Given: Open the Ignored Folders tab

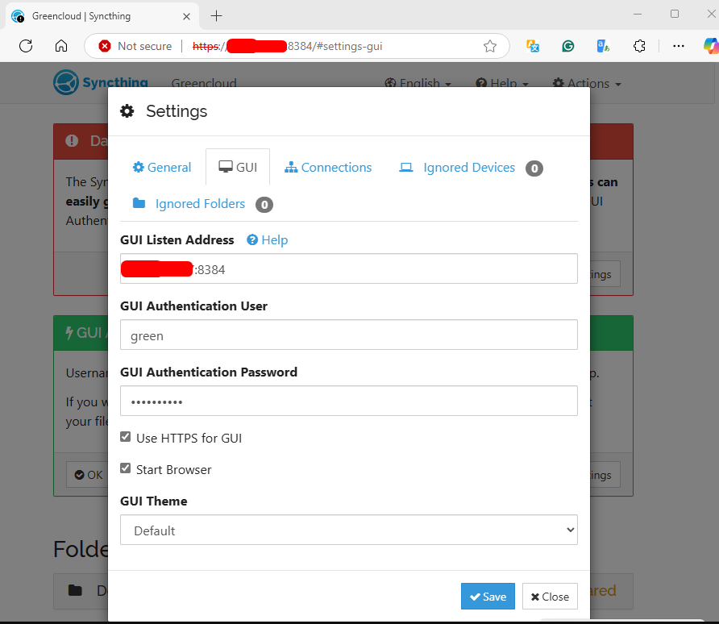Looking at the screenshot, I should [x=202, y=204].
